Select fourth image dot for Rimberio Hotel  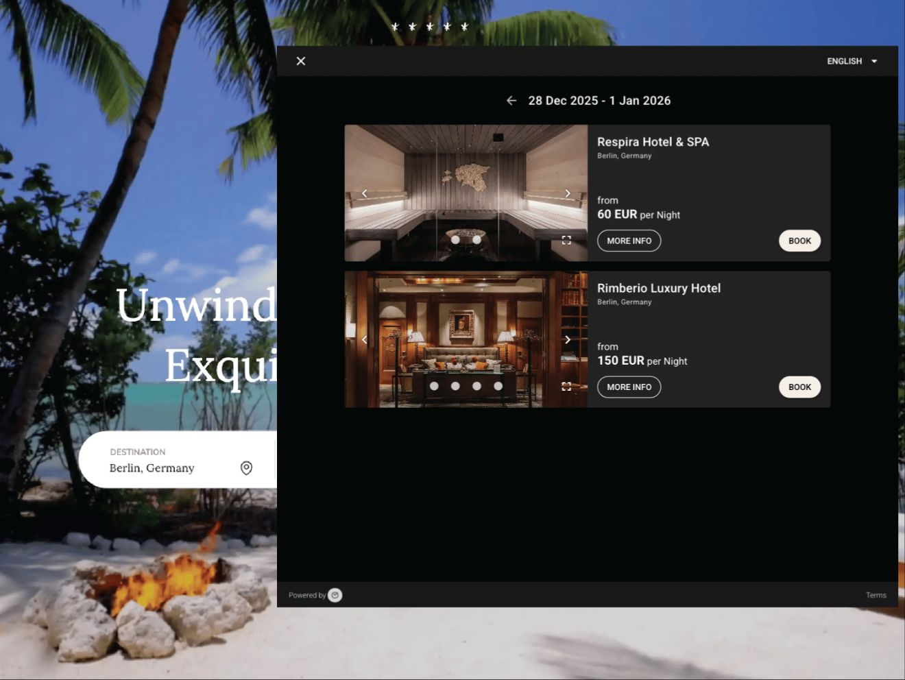498,386
